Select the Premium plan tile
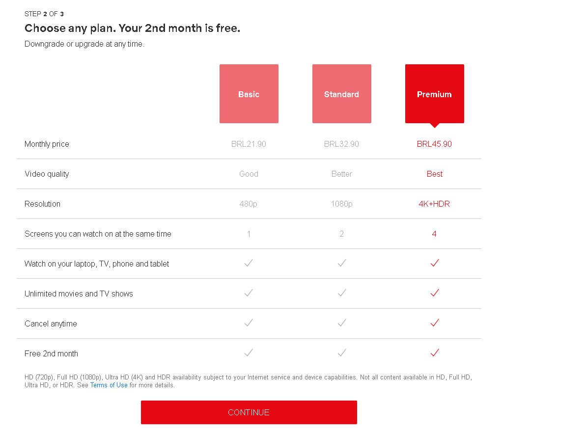This screenshot has width=584, height=430. (x=434, y=94)
